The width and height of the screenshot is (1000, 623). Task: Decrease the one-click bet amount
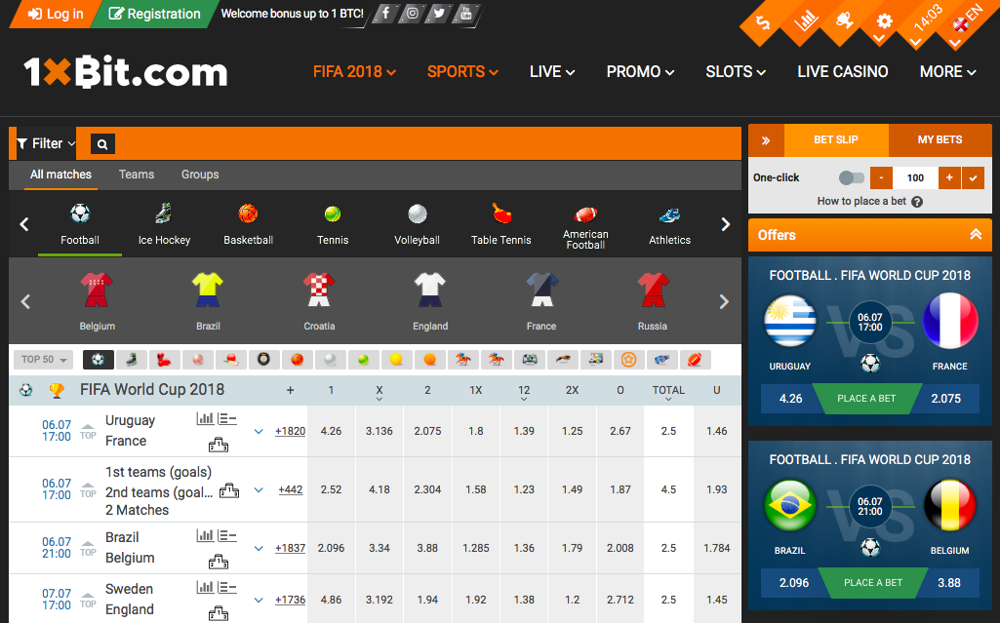tap(881, 177)
